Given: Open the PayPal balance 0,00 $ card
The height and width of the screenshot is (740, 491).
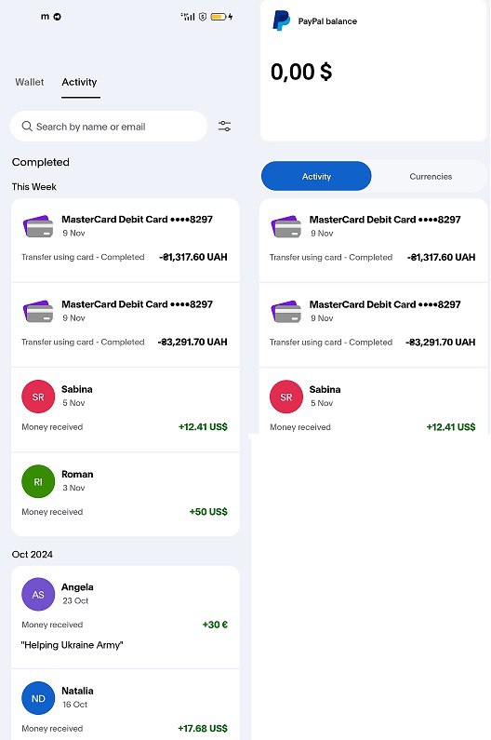Looking at the screenshot, I should coord(373,71).
